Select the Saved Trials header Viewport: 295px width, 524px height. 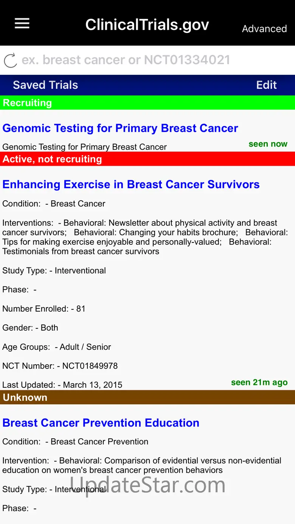tap(45, 85)
